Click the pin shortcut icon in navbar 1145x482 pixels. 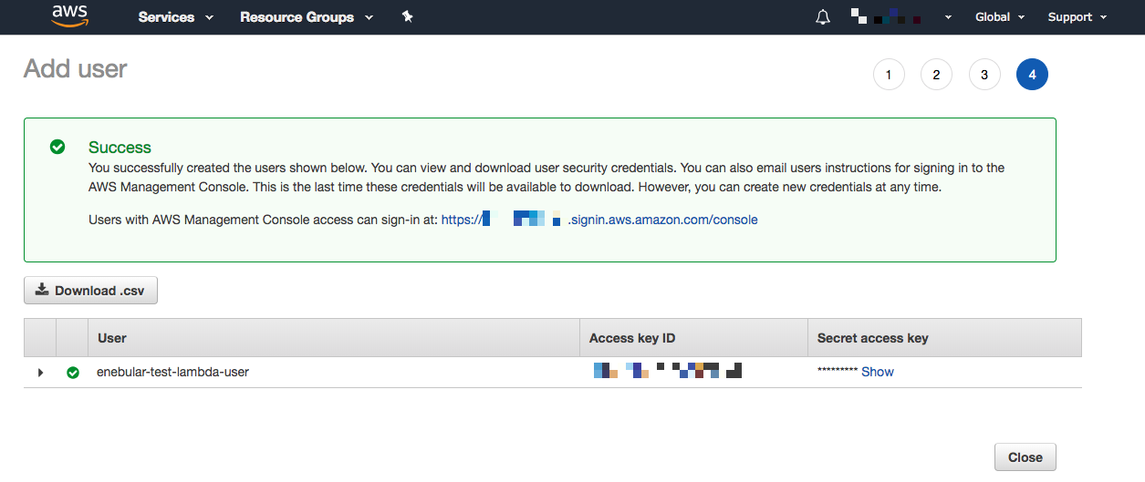point(408,16)
